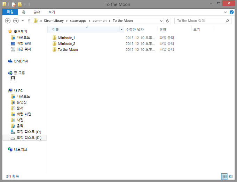Open 최근 위치 in favorites
This screenshot has height=182, width=237.
pyautogui.click(x=24, y=49)
